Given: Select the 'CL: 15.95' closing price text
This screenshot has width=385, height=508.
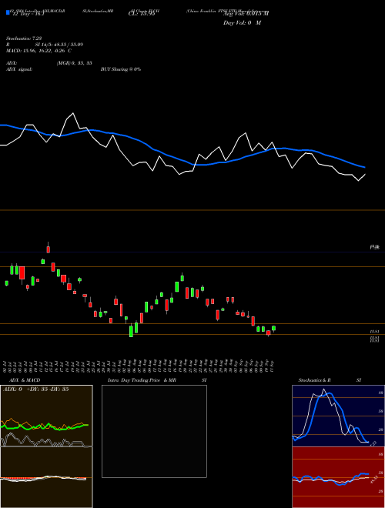Looking at the screenshot, I should [142, 14].
